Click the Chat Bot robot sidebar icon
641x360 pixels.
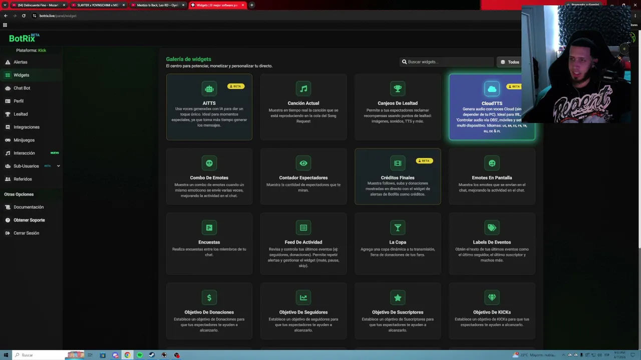[x=8, y=88]
